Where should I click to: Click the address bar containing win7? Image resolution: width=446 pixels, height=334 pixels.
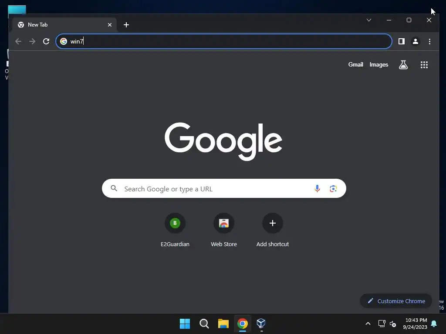(x=224, y=41)
